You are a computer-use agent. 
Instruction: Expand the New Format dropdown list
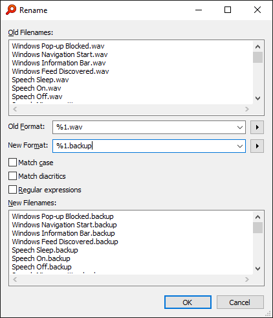point(240,146)
